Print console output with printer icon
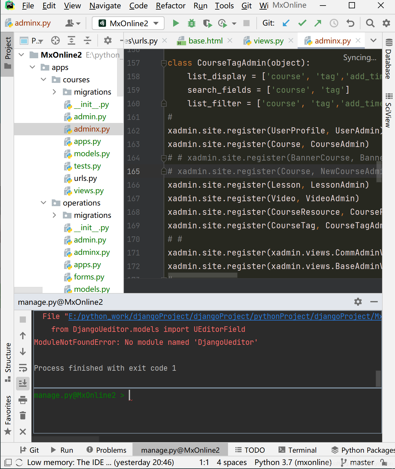This screenshot has width=395, height=469. 23,400
